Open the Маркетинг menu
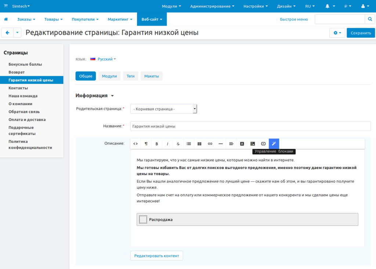This screenshot has height=269, width=376. [x=120, y=19]
